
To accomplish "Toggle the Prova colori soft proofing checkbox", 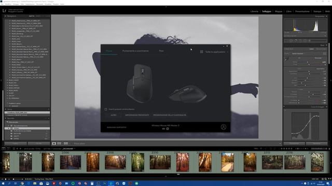I will pyautogui.click(x=72, y=144).
